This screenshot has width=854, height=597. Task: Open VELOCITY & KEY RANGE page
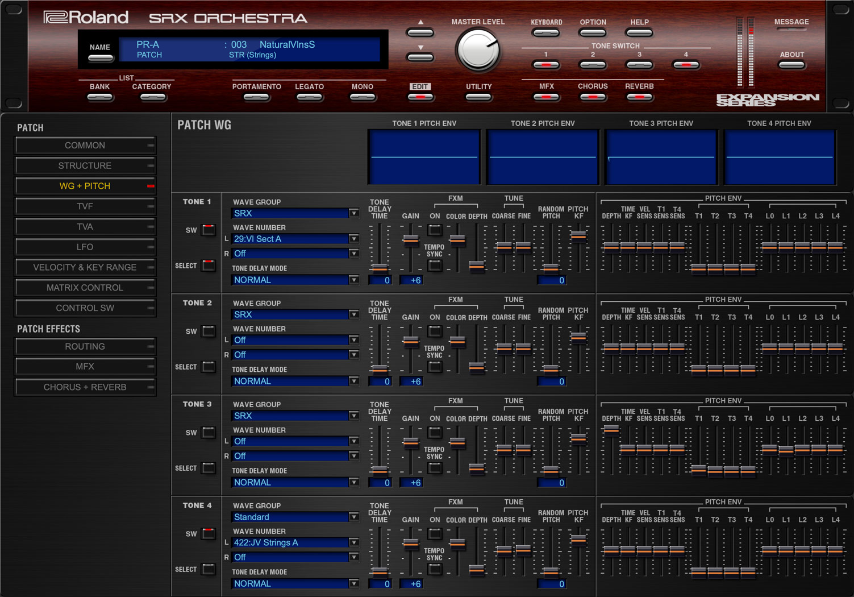click(85, 267)
